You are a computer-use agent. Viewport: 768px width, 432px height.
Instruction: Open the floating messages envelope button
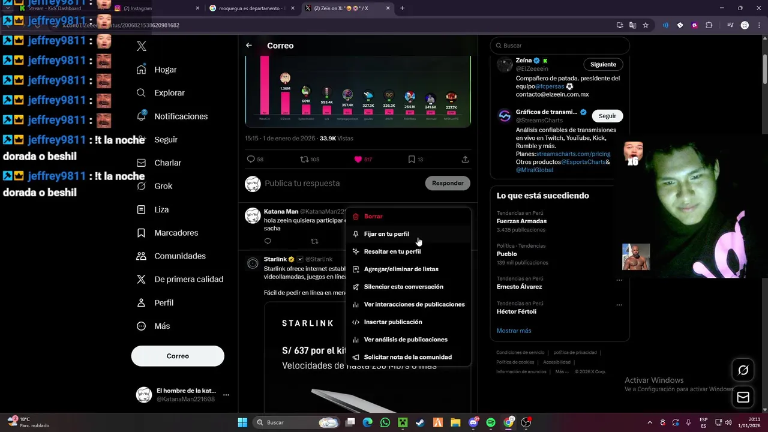pyautogui.click(x=743, y=397)
